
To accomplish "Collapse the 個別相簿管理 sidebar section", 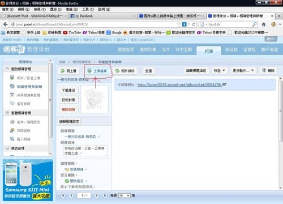I will point(7,69).
